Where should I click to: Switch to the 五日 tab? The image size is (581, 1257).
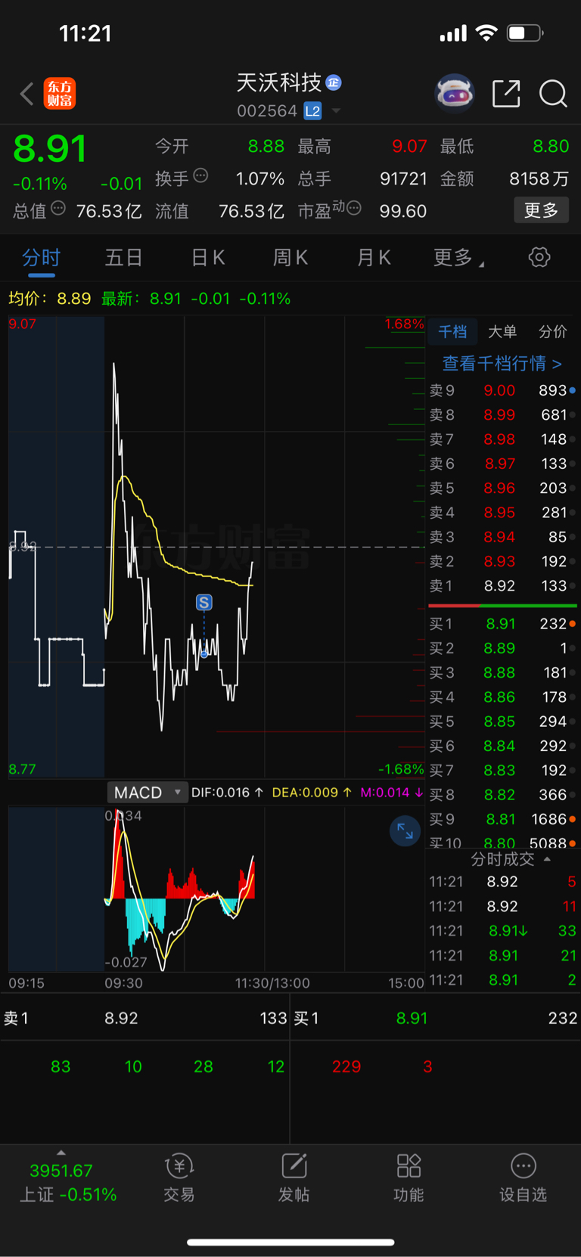[x=123, y=257]
